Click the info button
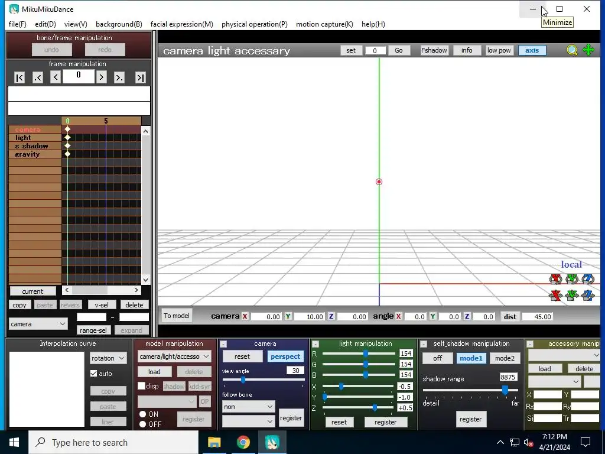 tap(467, 50)
